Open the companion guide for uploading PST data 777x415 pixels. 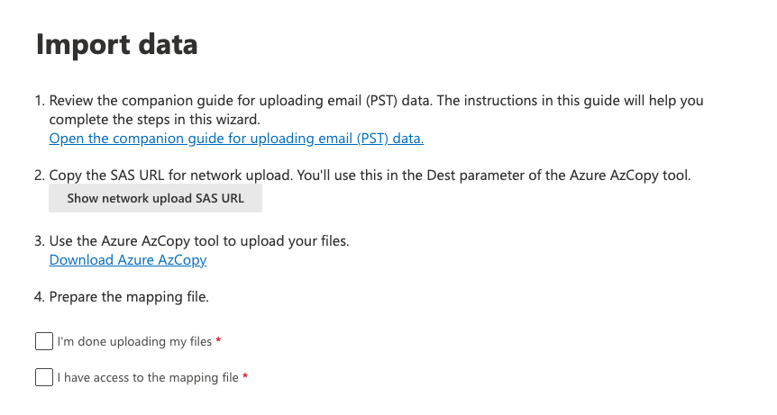coord(236,139)
